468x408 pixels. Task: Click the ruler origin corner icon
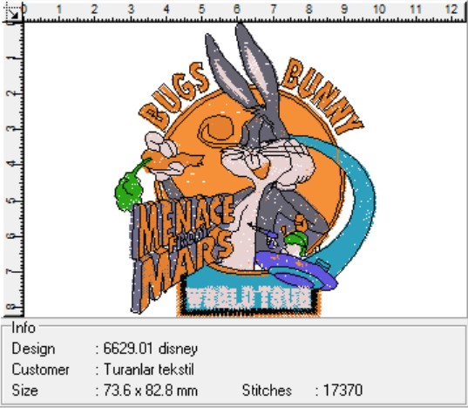tap(13, 13)
